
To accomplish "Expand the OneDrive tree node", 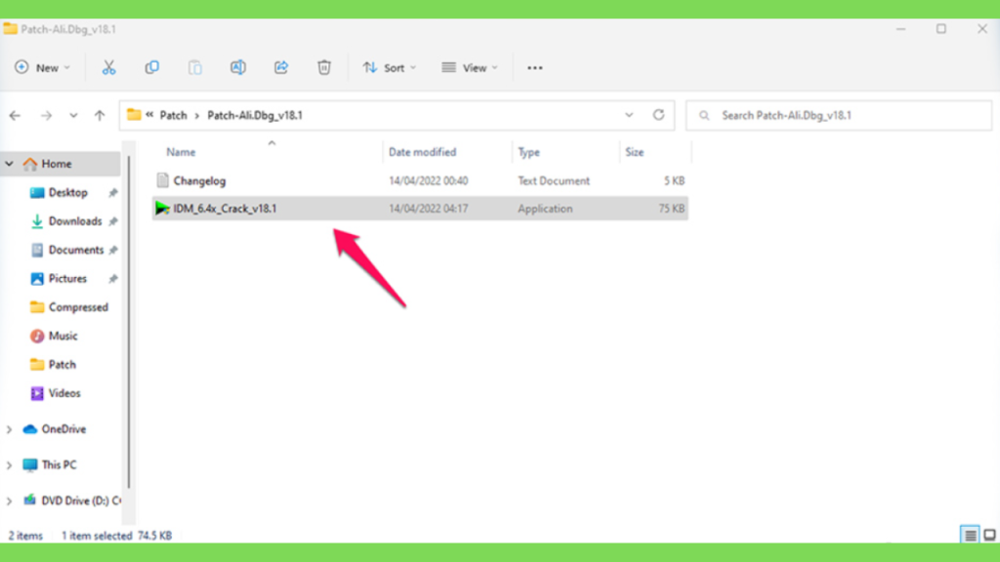I will 9,429.
